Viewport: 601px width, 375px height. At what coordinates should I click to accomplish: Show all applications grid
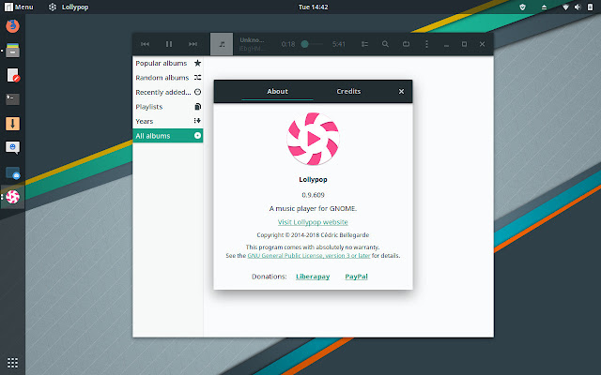[x=12, y=363]
